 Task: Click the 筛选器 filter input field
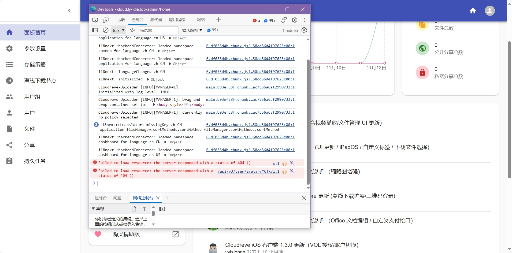(158, 30)
